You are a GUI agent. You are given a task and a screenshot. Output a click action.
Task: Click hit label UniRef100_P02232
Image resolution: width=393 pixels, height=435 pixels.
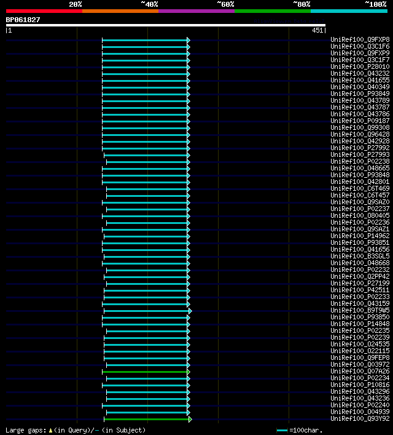[x=360, y=269]
